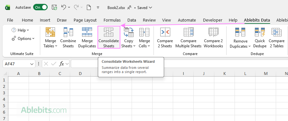Open the Developer tab
The width and height of the screenshot is (288, 121).
[212, 20]
